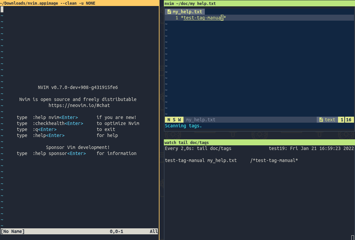Viewport: 355px width, 240px height.
Task: Click the "All" scroll position indicator
Action: point(154,231)
